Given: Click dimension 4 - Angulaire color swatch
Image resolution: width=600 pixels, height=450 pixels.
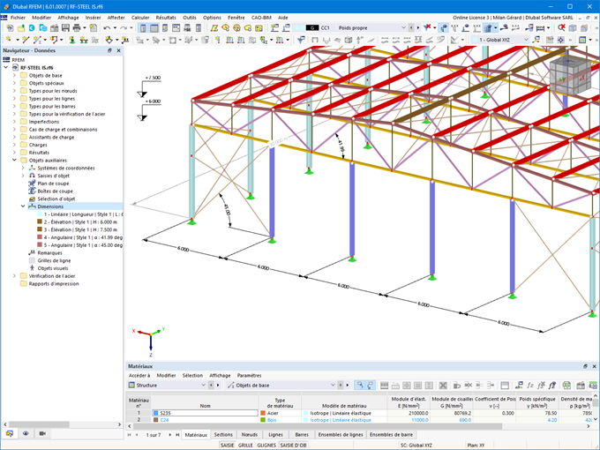Looking at the screenshot, I should [x=40, y=237].
